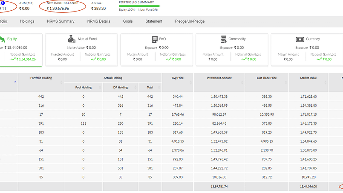The height and width of the screenshot is (193, 343).
Task: Click the Equity notional gain trend arrow
Action: [13, 59]
